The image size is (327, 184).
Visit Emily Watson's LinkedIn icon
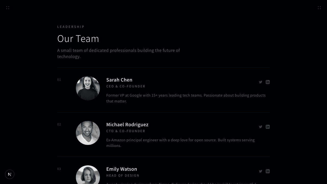tap(267, 171)
